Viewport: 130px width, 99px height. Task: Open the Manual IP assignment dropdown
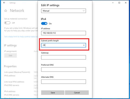pos(64,11)
